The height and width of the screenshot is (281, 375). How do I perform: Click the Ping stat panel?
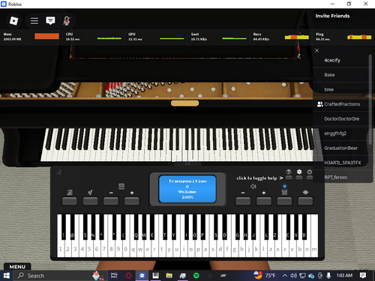point(343,37)
